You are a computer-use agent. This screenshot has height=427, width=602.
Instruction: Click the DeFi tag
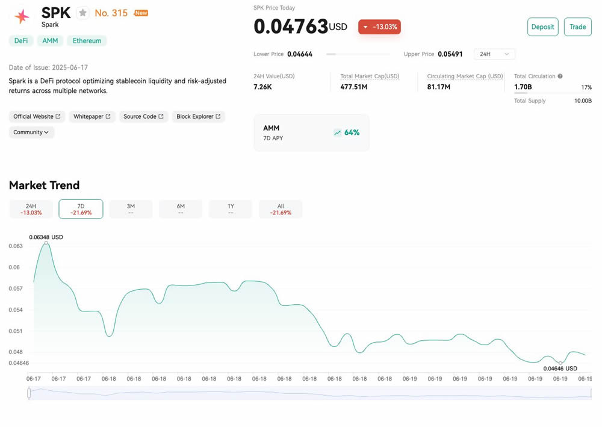[x=21, y=40]
